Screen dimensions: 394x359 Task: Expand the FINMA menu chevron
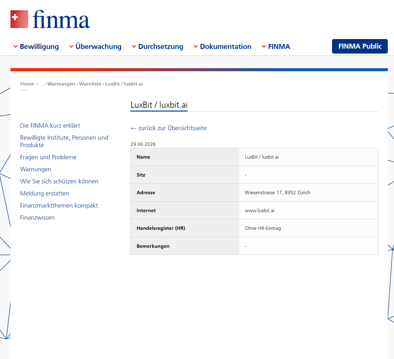pyautogui.click(x=264, y=46)
